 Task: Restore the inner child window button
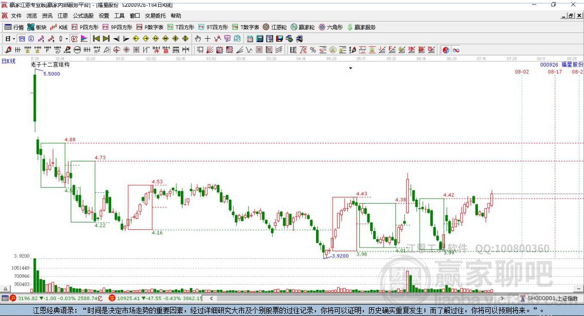point(571,15)
